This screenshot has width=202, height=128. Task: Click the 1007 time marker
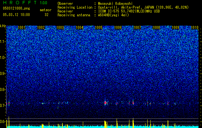tap(137, 28)
